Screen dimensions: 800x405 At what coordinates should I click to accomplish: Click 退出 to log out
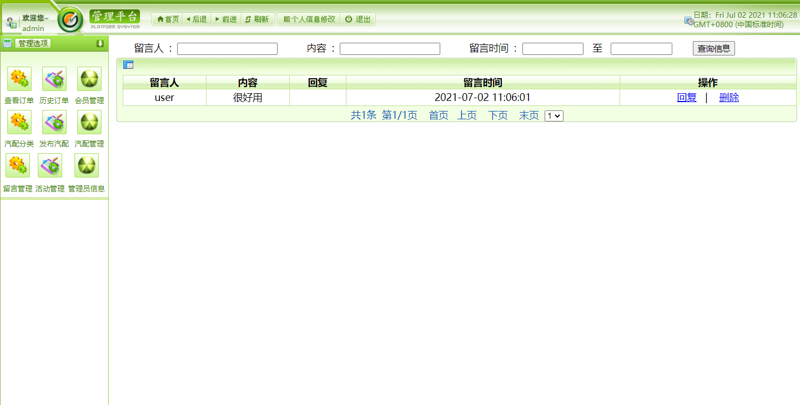358,19
